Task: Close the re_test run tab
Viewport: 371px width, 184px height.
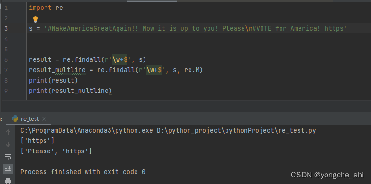Action: 44,119
